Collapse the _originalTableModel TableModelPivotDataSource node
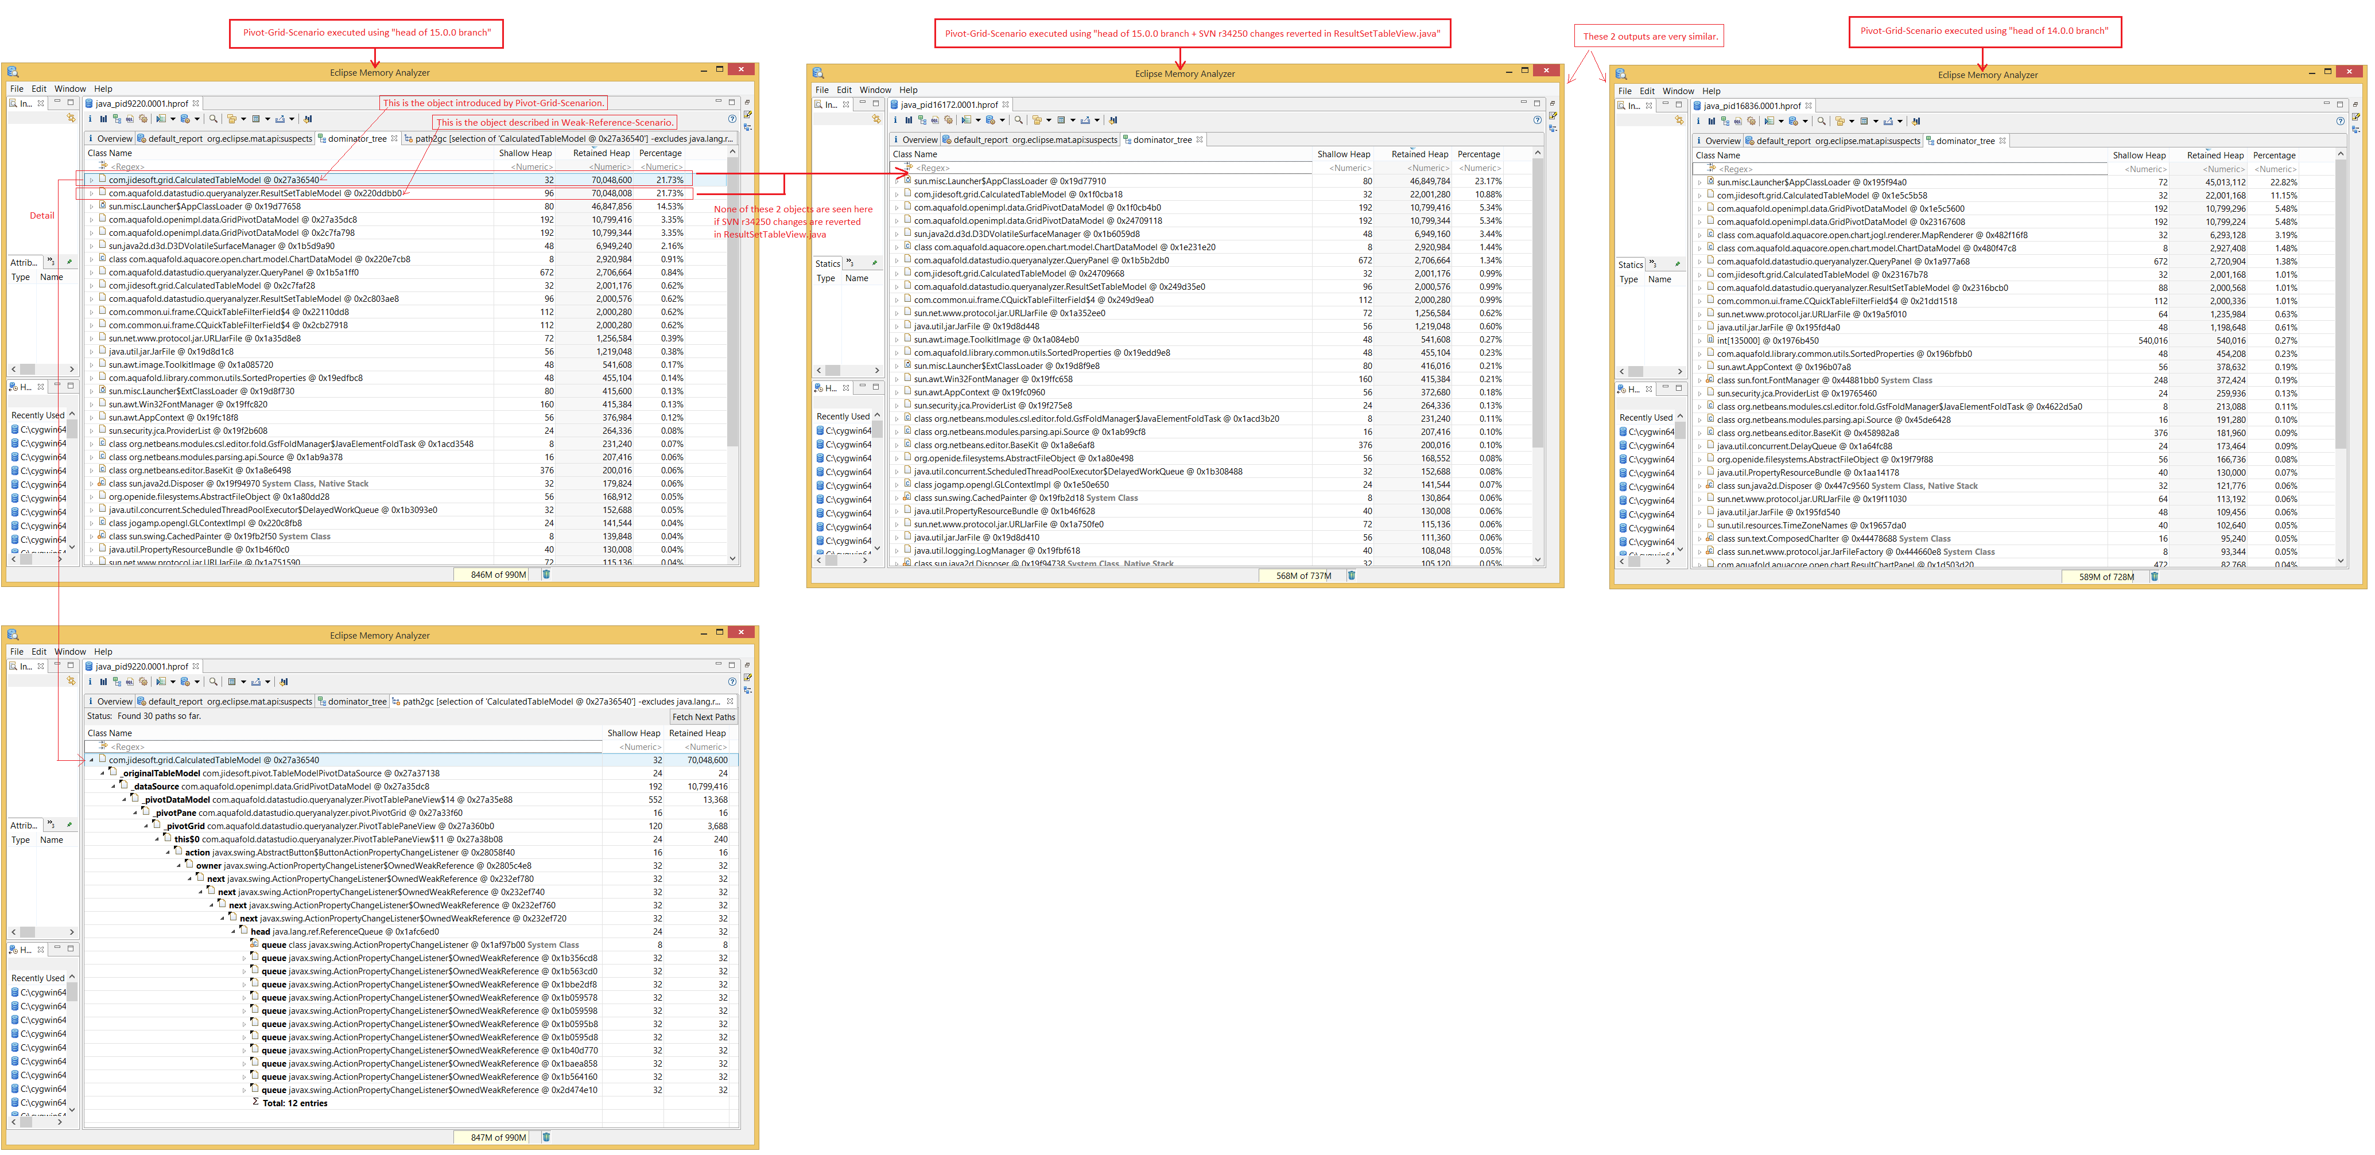The height and width of the screenshot is (1155, 2375). pos(102,773)
